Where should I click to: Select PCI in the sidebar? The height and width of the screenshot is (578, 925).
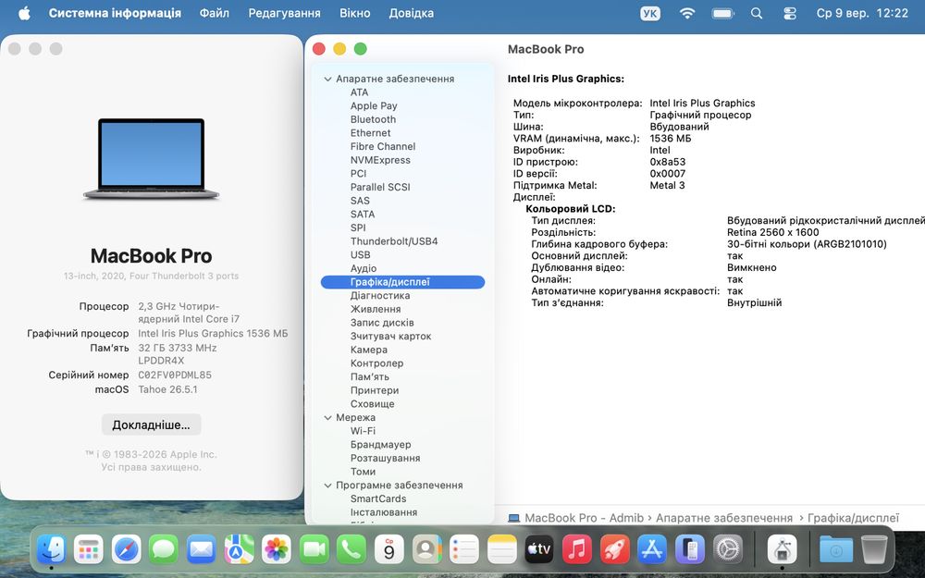(358, 174)
